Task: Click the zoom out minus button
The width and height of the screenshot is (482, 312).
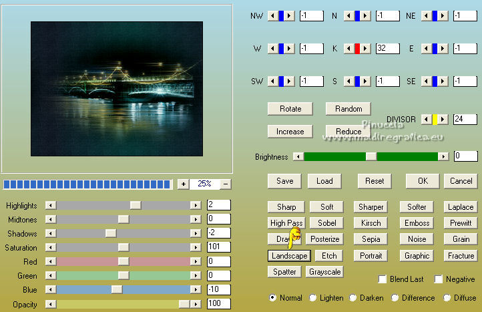Action: tap(226, 184)
